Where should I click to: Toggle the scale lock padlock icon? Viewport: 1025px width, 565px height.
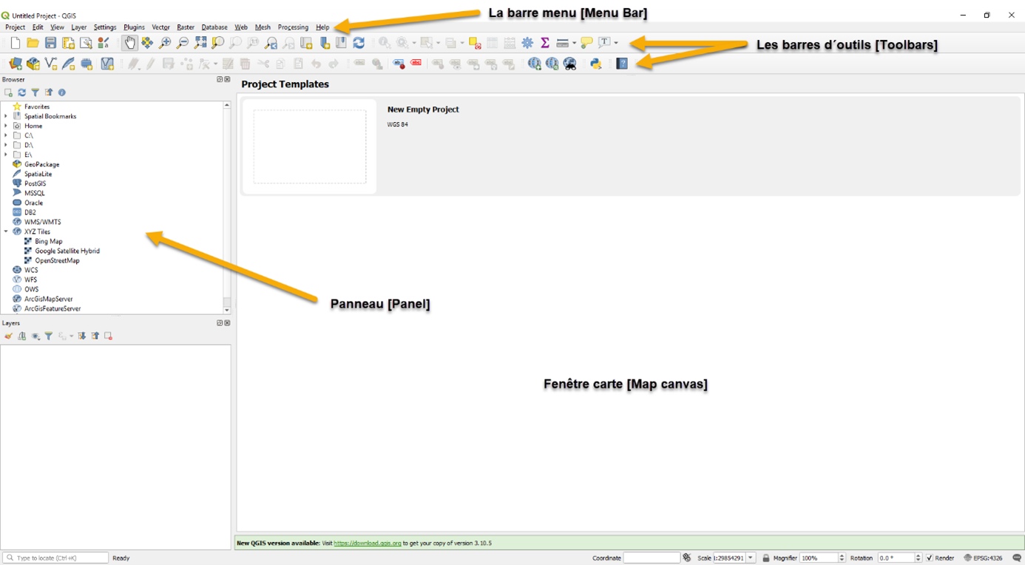(x=766, y=558)
